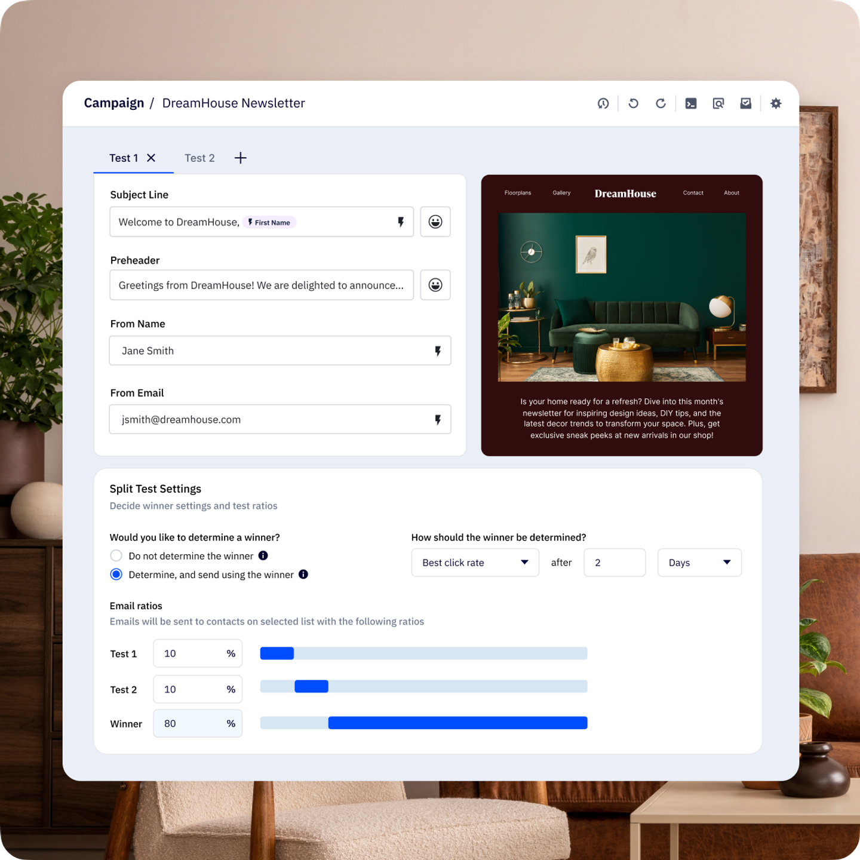The height and width of the screenshot is (860, 860).
Task: Open emoji picker for the Subject Line
Action: pyautogui.click(x=435, y=222)
